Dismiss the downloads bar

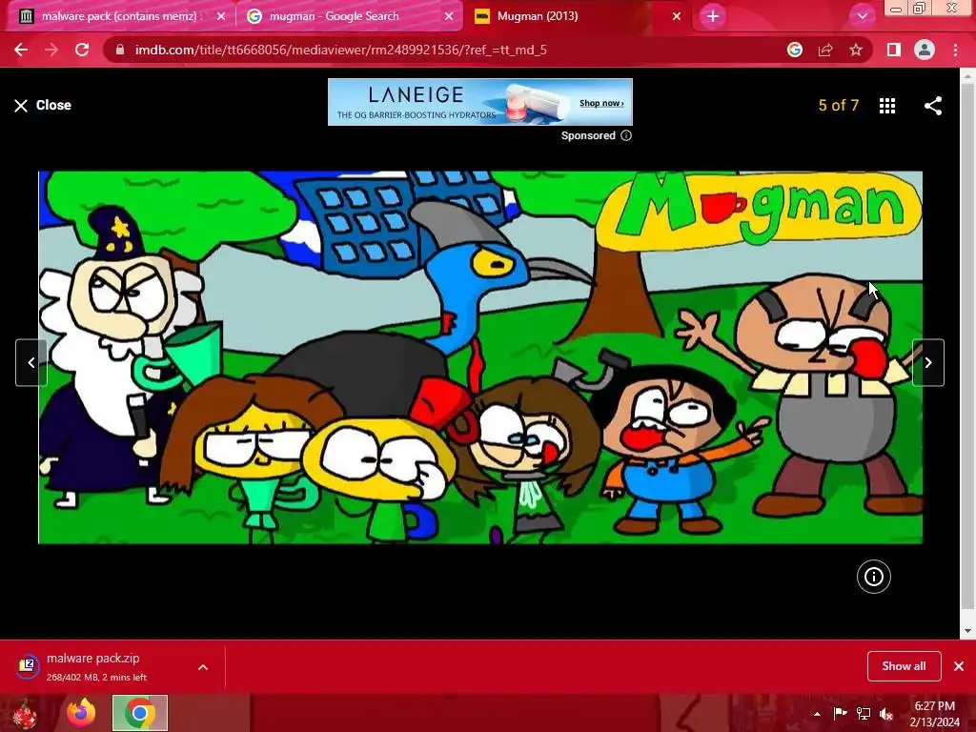click(959, 666)
